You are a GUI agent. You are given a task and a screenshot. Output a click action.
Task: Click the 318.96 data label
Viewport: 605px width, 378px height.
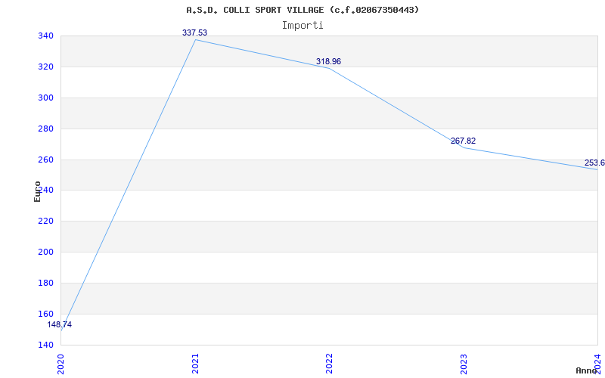[328, 61]
